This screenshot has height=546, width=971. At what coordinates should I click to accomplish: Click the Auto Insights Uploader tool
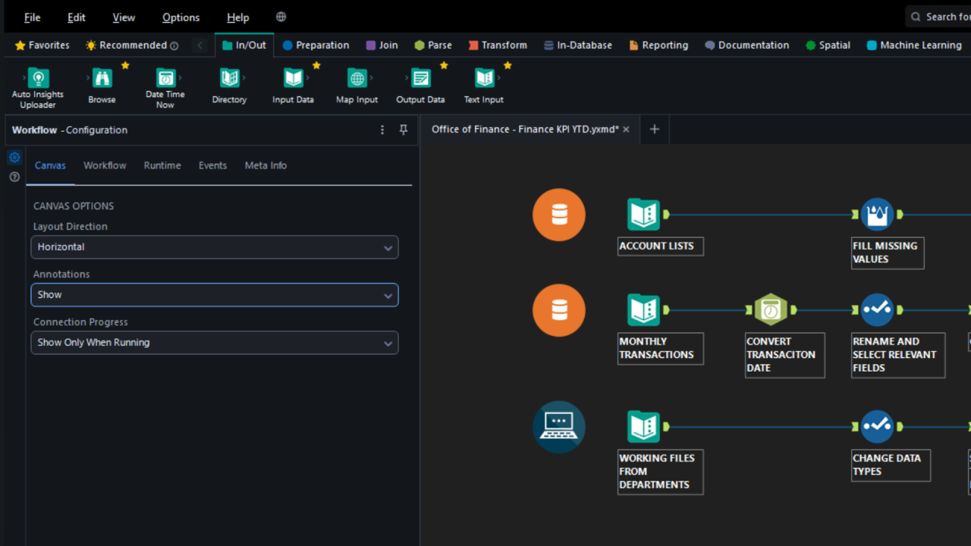(x=38, y=78)
